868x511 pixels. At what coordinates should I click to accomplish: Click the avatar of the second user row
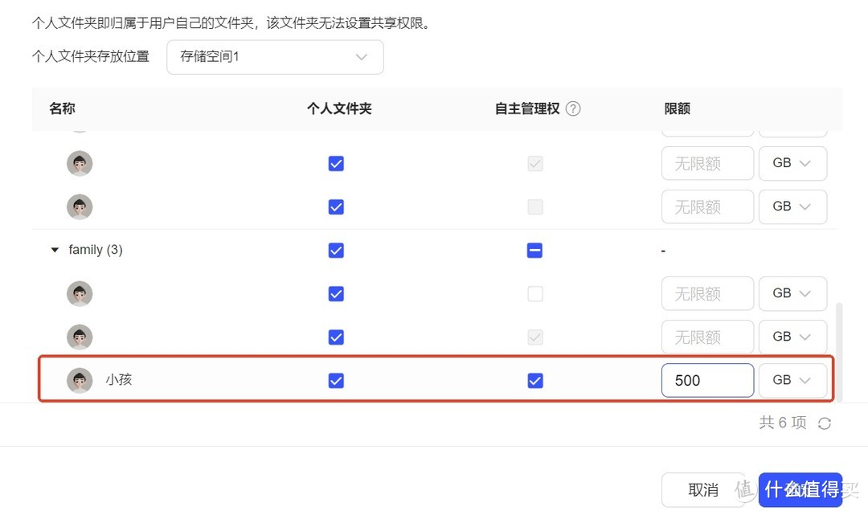click(x=80, y=206)
